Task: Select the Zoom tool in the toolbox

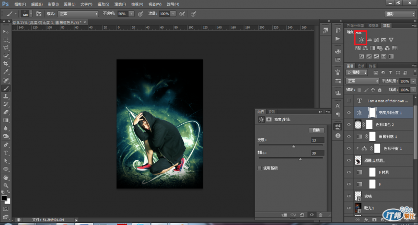Action: click(x=6, y=185)
